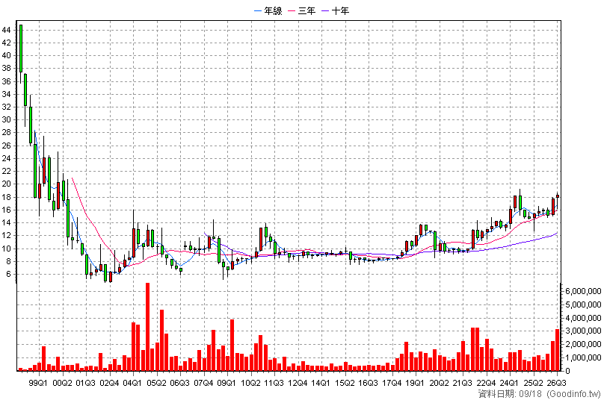Select the 32 price axis label
The image size is (604, 403).
[x=7, y=107]
